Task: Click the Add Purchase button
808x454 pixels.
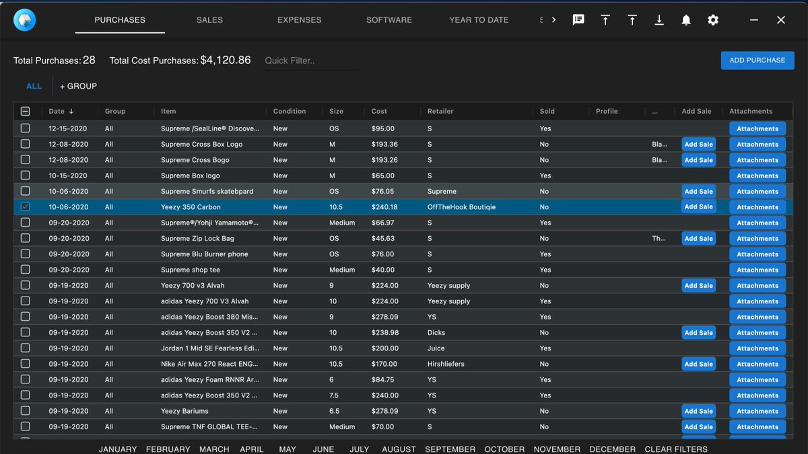Action: pyautogui.click(x=757, y=61)
